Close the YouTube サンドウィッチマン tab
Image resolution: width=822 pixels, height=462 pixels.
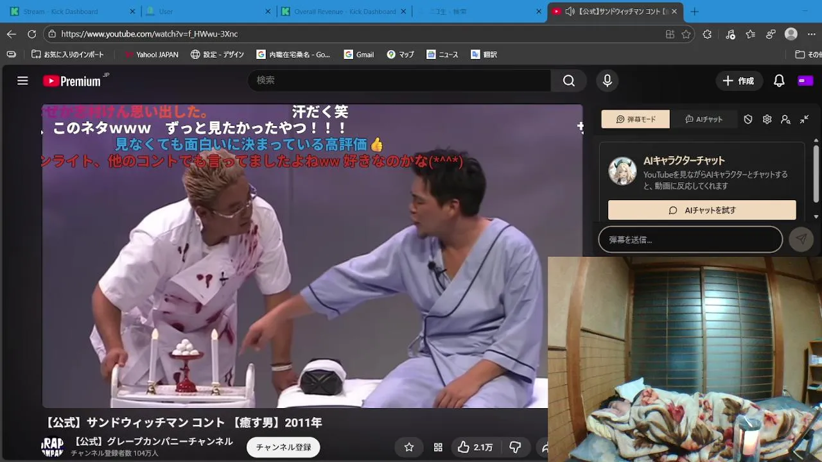(x=675, y=12)
